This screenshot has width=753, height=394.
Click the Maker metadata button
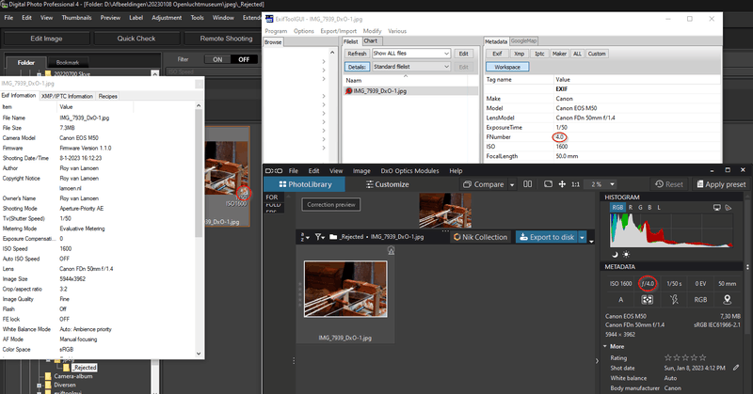(559, 54)
